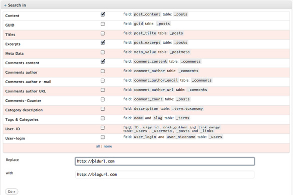Click the Go » button
The image size is (293, 195).
(12, 191)
